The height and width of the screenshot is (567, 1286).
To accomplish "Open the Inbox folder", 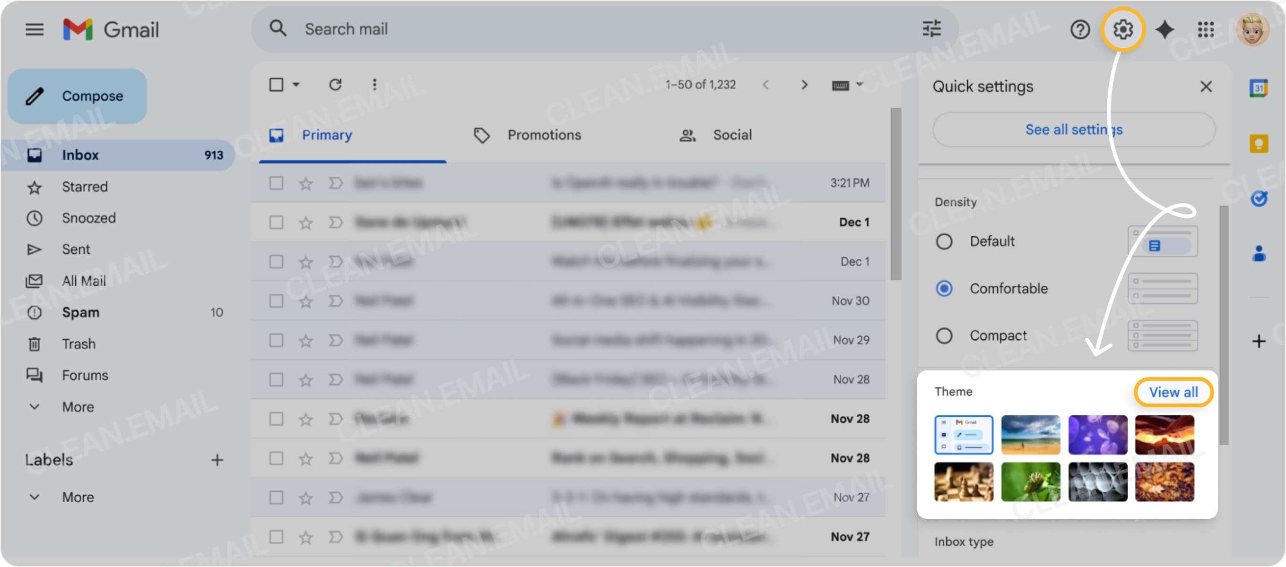I will coord(117,155).
